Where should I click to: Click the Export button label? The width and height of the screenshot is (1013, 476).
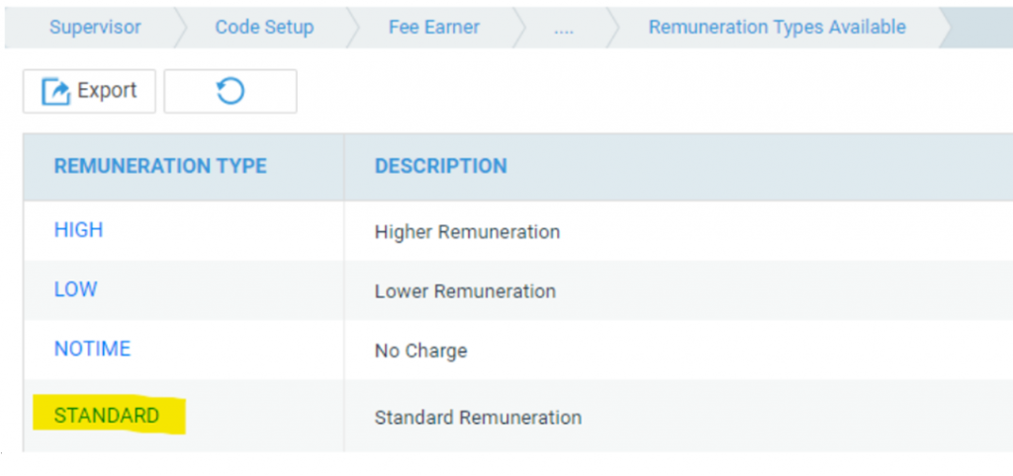(x=107, y=90)
